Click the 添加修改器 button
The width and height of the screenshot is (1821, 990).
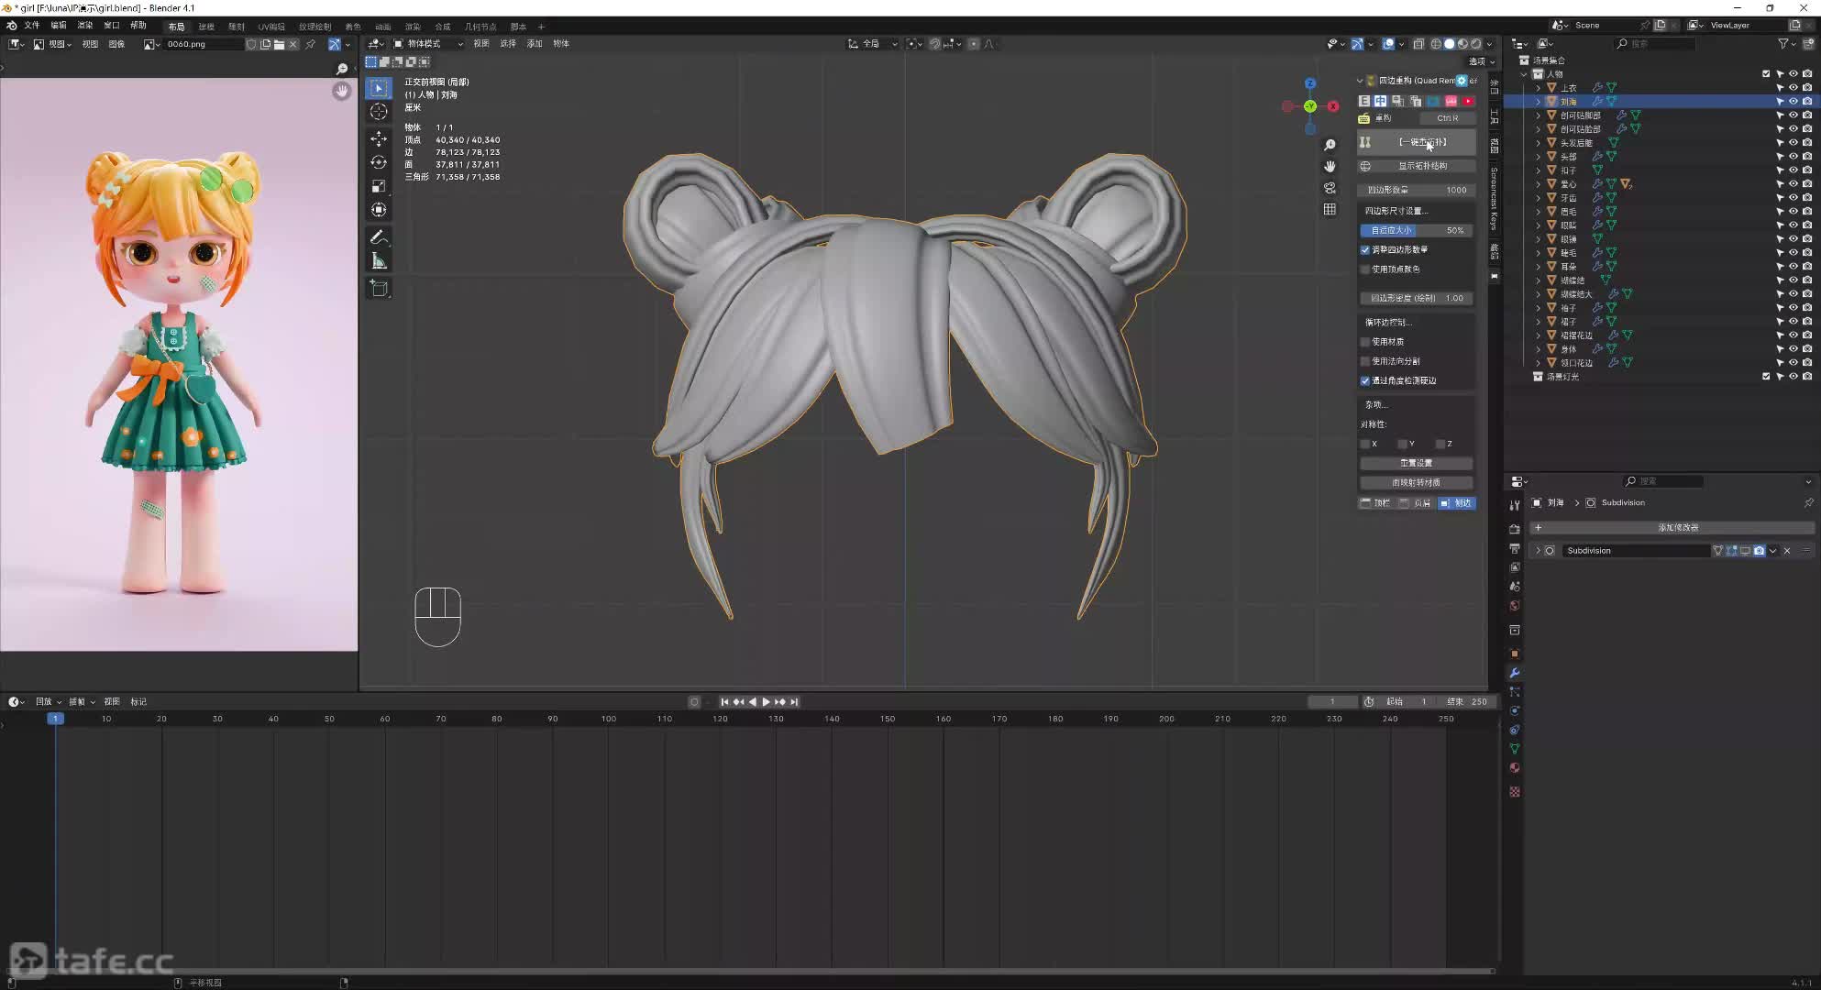1677,528
